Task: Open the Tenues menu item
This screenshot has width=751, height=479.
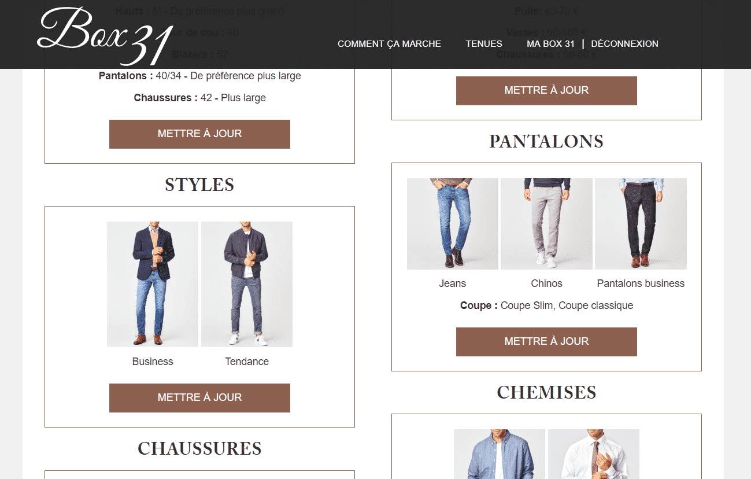Action: pyautogui.click(x=484, y=44)
